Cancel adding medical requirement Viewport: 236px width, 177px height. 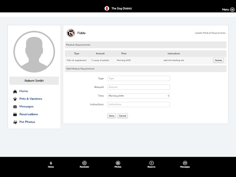click(123, 116)
